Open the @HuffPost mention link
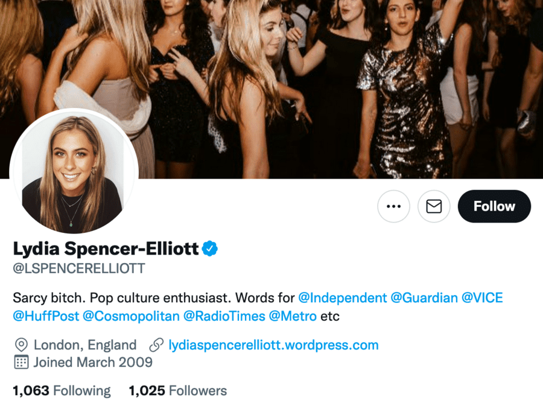The height and width of the screenshot is (409, 543). (45, 316)
